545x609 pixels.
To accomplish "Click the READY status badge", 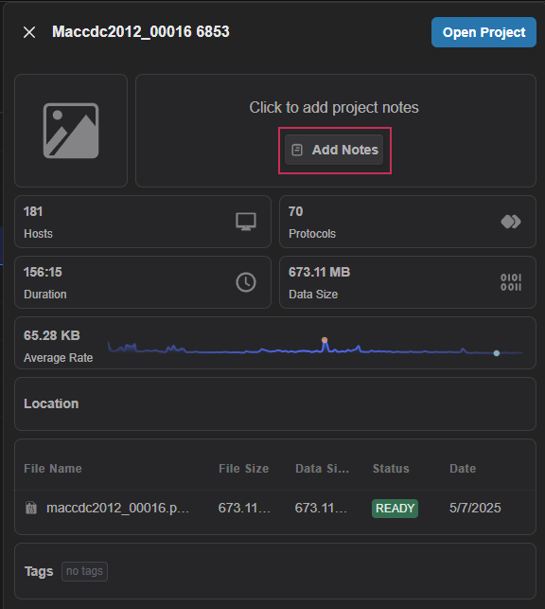I will [395, 509].
